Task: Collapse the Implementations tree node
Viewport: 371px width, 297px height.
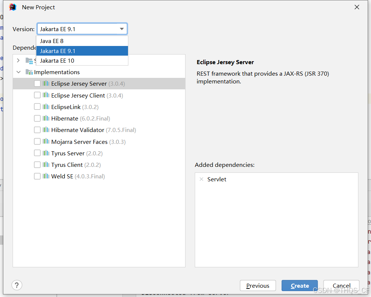Action: [x=19, y=72]
